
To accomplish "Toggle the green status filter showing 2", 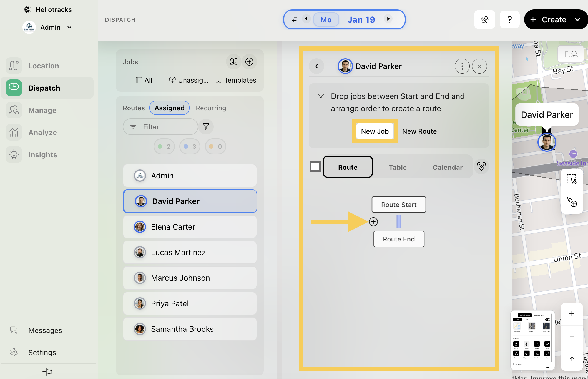I will click(164, 146).
